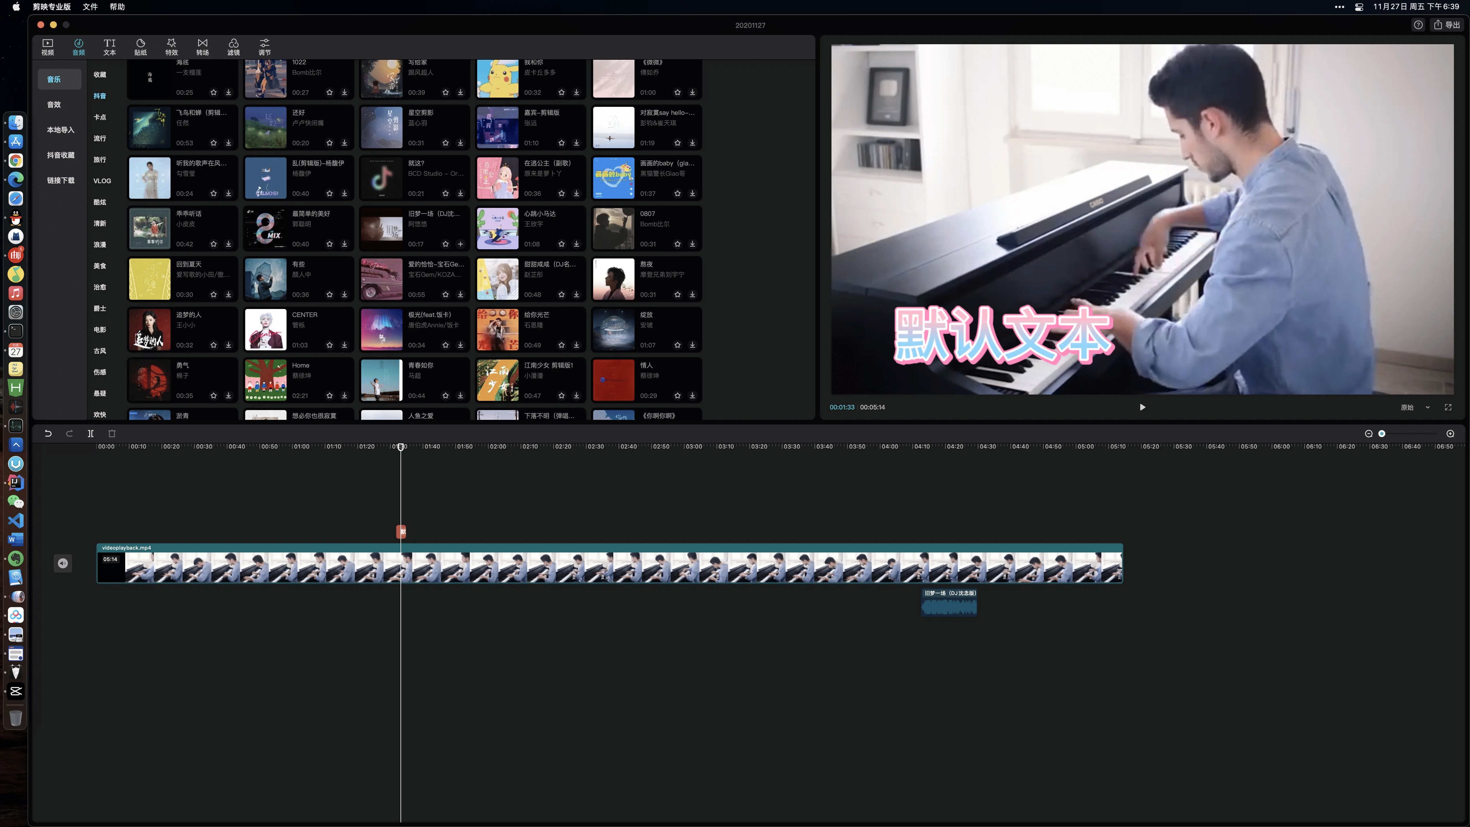Click the 导出 export button
The width and height of the screenshot is (1470, 827).
tap(1447, 24)
